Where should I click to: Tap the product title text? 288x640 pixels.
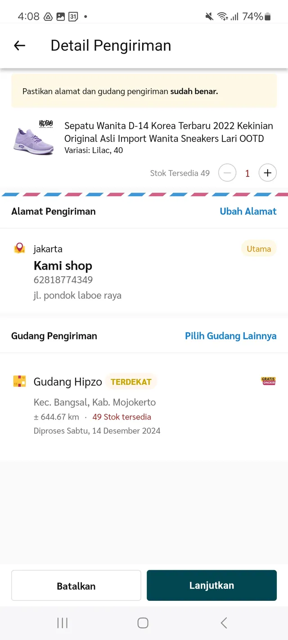pos(169,132)
